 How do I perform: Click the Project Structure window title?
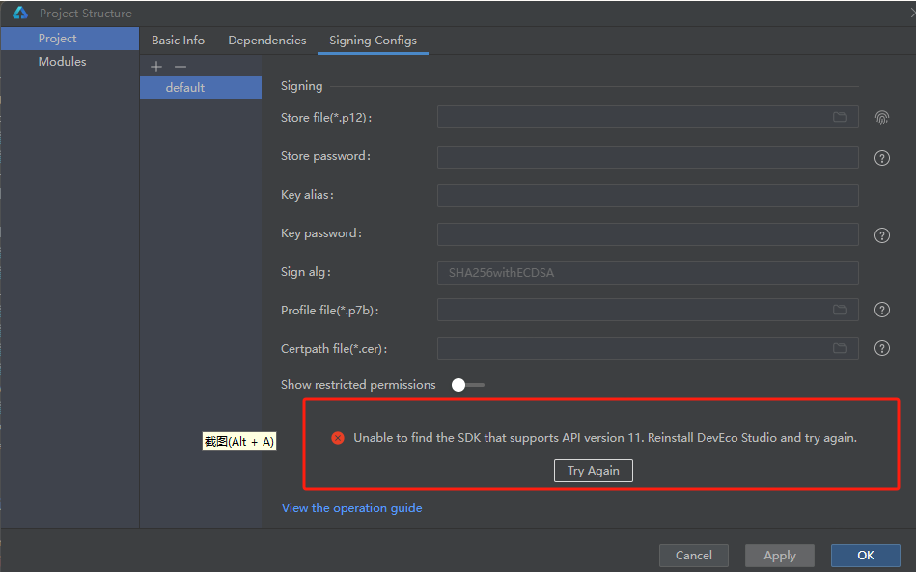[86, 13]
